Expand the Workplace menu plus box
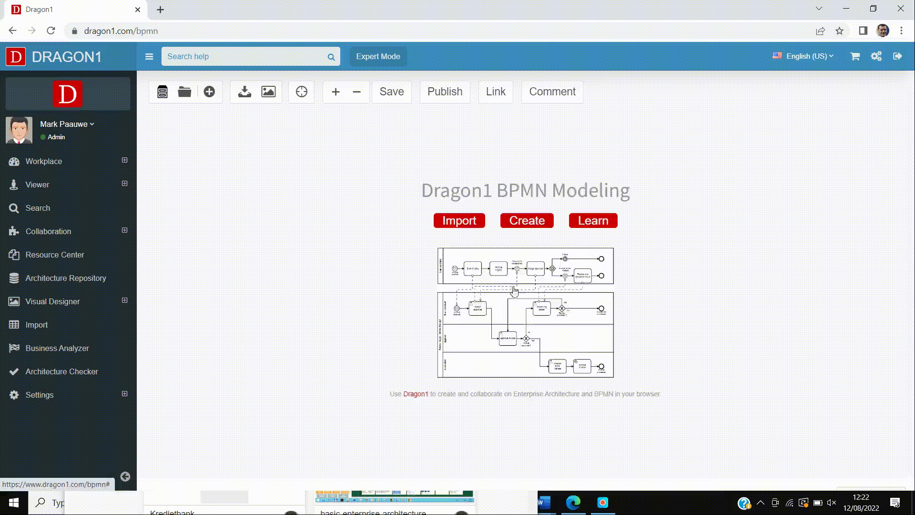This screenshot has height=515, width=915. coord(125,160)
